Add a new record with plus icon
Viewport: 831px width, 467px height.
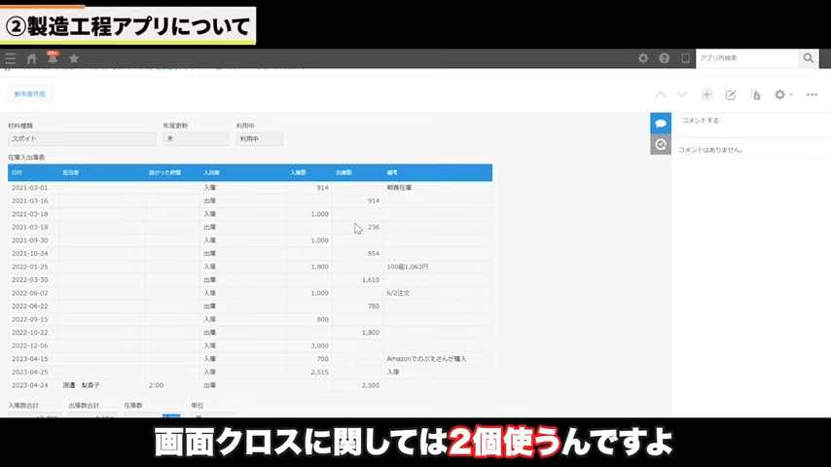coord(706,95)
